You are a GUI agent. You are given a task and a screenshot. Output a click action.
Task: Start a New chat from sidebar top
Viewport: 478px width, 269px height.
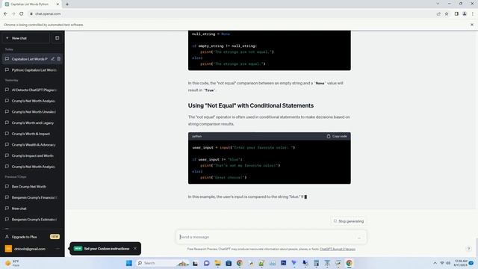[26, 38]
